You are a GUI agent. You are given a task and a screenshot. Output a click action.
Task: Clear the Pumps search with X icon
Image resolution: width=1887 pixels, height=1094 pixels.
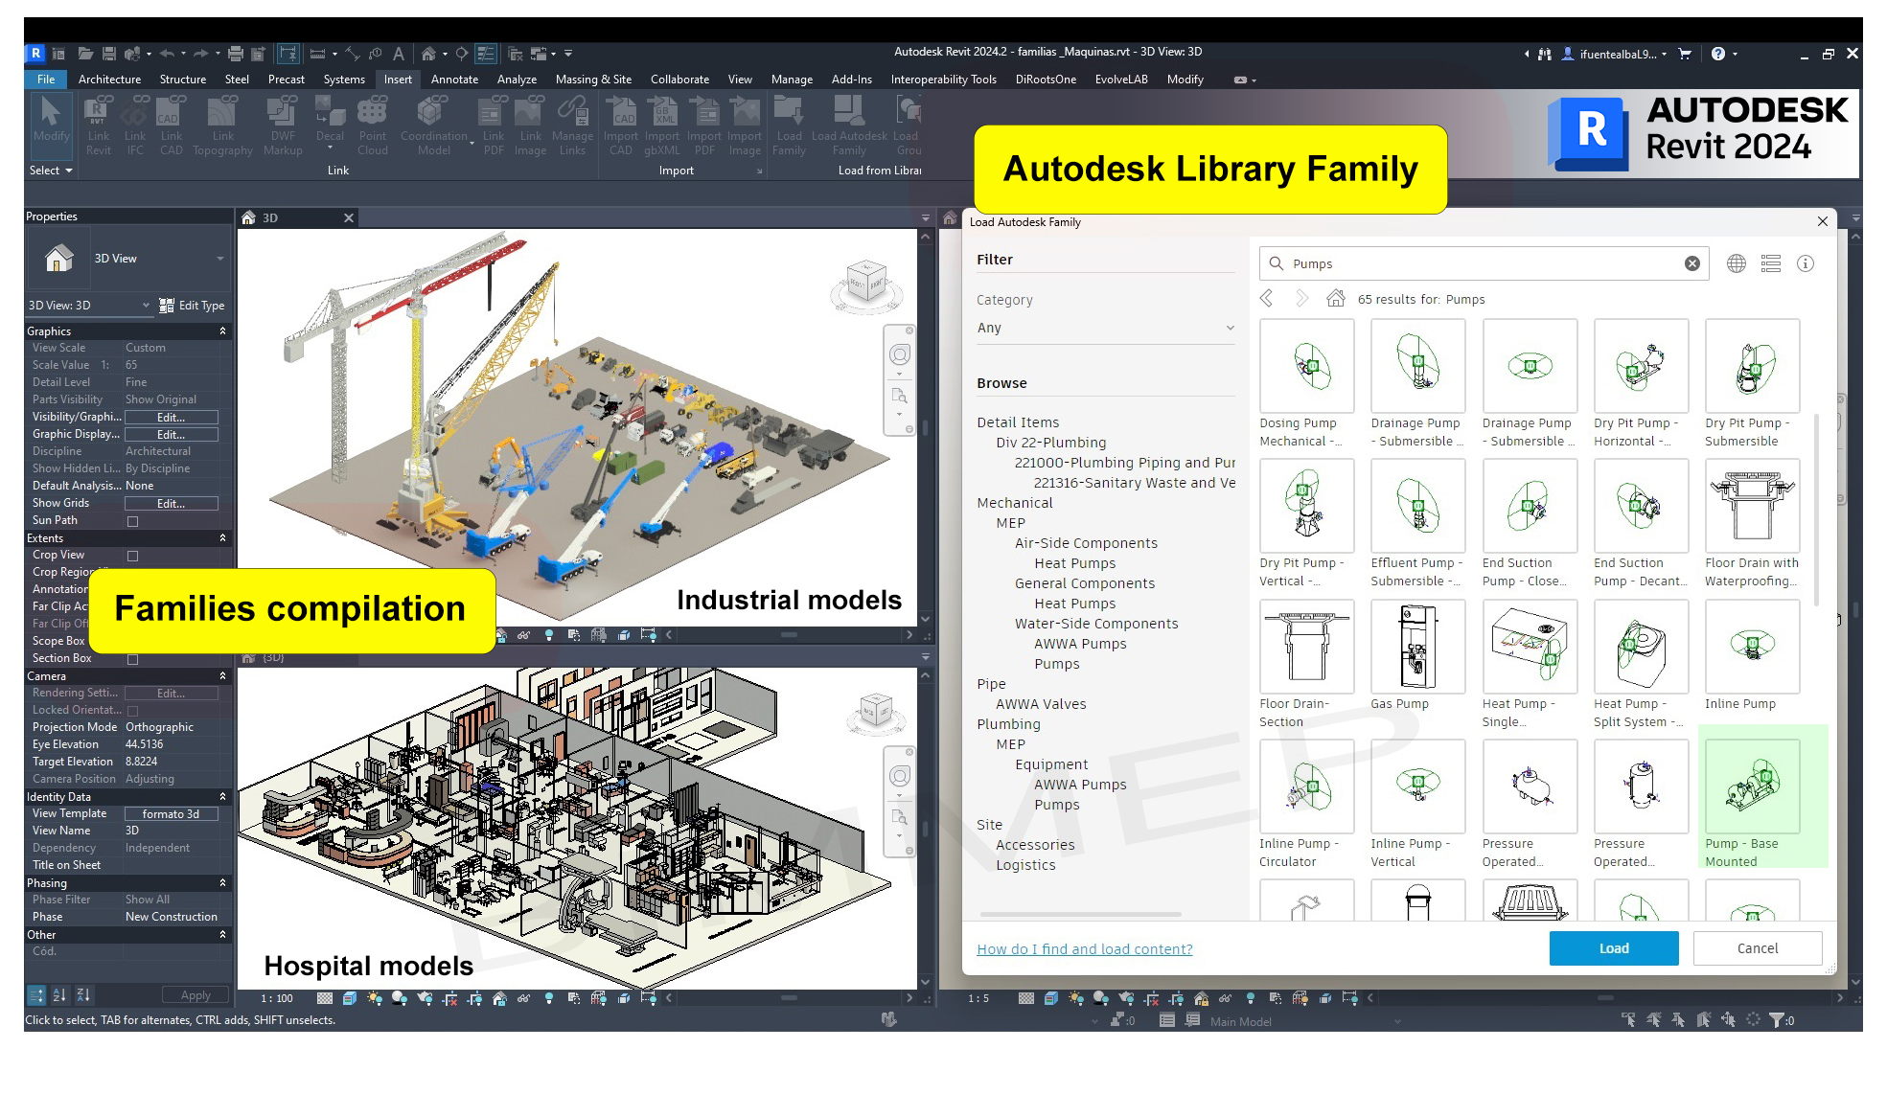click(x=1691, y=263)
